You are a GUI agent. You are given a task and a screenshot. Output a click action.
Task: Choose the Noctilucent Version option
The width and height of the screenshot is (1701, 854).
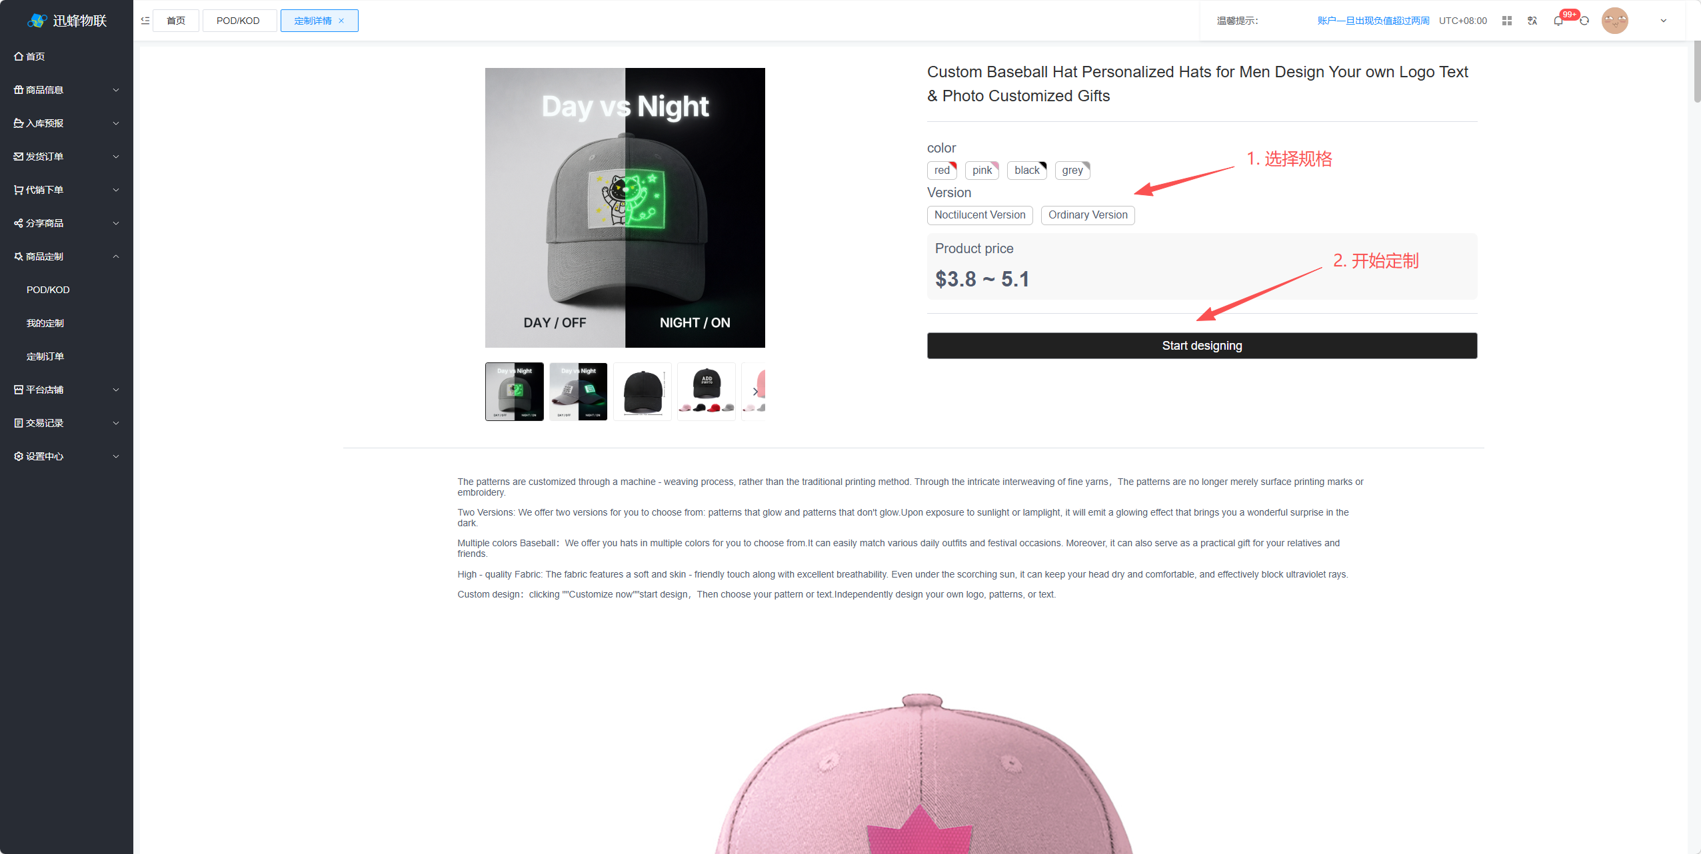980,215
